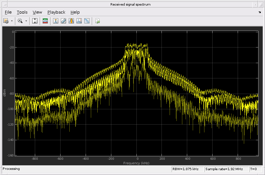The width and height of the screenshot is (265, 175).
Task: Click the Scale Axes Limits icon
Action: [35, 21]
